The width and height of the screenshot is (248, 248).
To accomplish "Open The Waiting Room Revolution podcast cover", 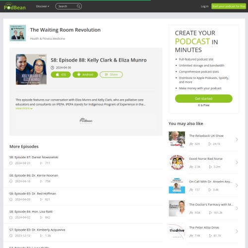I will [x=18, y=33].
